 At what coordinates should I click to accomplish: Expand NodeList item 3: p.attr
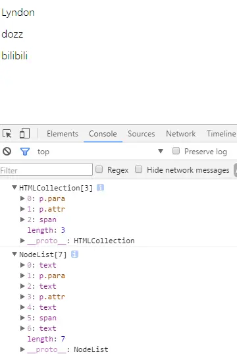(22, 297)
